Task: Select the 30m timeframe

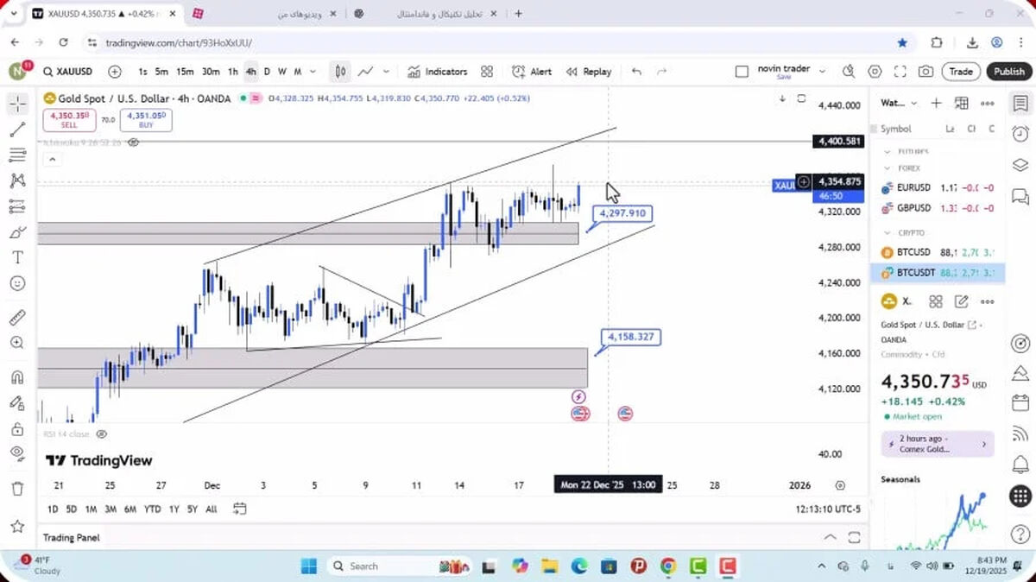Action: pyautogui.click(x=211, y=72)
